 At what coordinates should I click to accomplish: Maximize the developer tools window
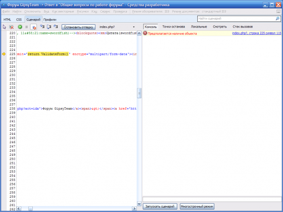pos(272,5)
